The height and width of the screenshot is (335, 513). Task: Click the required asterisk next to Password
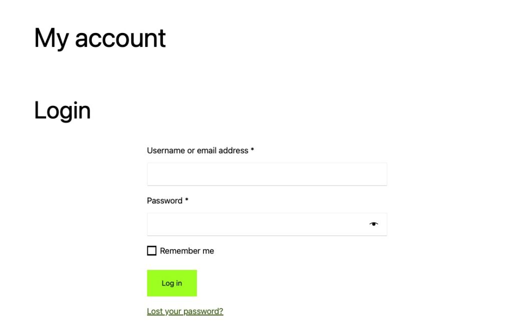(x=187, y=200)
